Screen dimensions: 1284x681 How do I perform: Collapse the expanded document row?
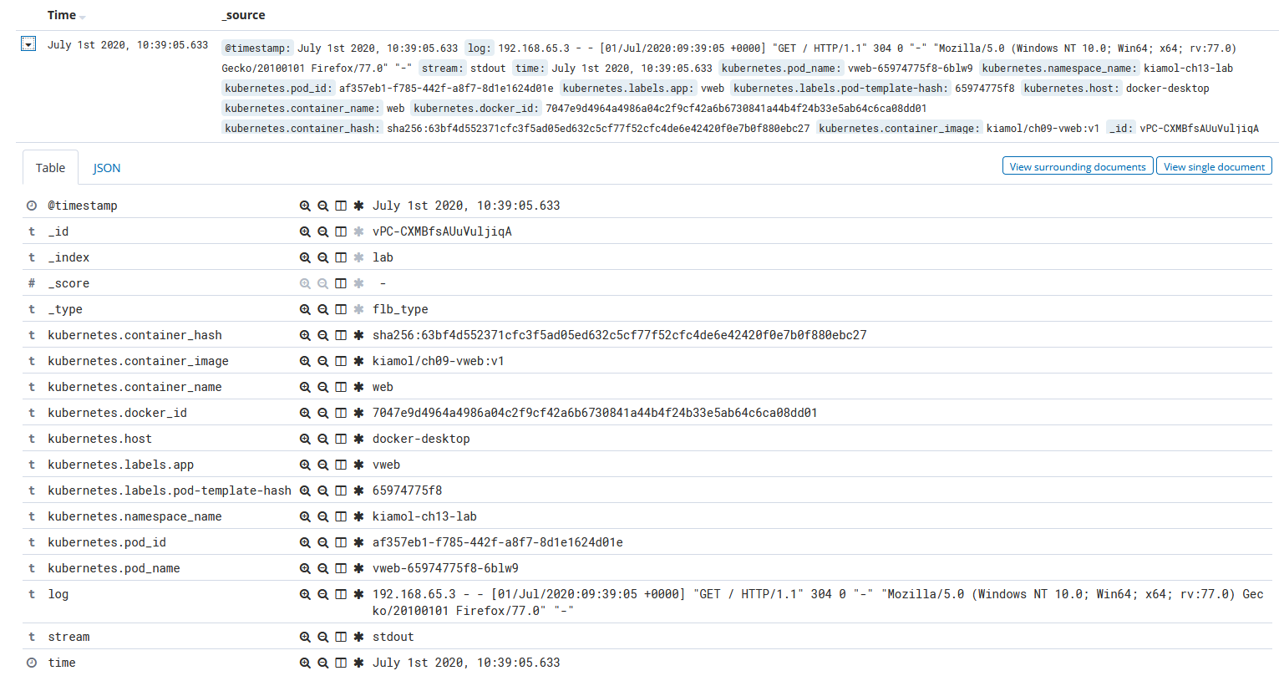point(28,43)
